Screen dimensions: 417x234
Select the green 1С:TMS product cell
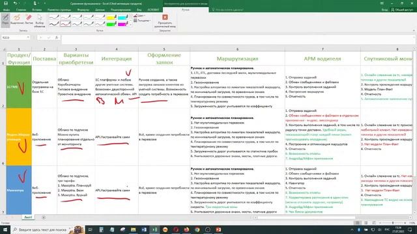coord(19,86)
